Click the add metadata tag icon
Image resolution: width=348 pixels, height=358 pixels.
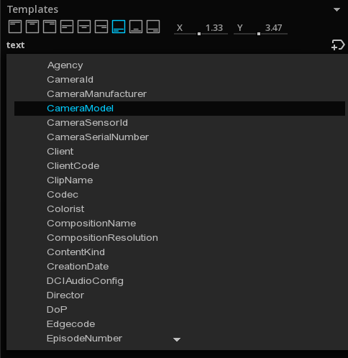tap(338, 45)
